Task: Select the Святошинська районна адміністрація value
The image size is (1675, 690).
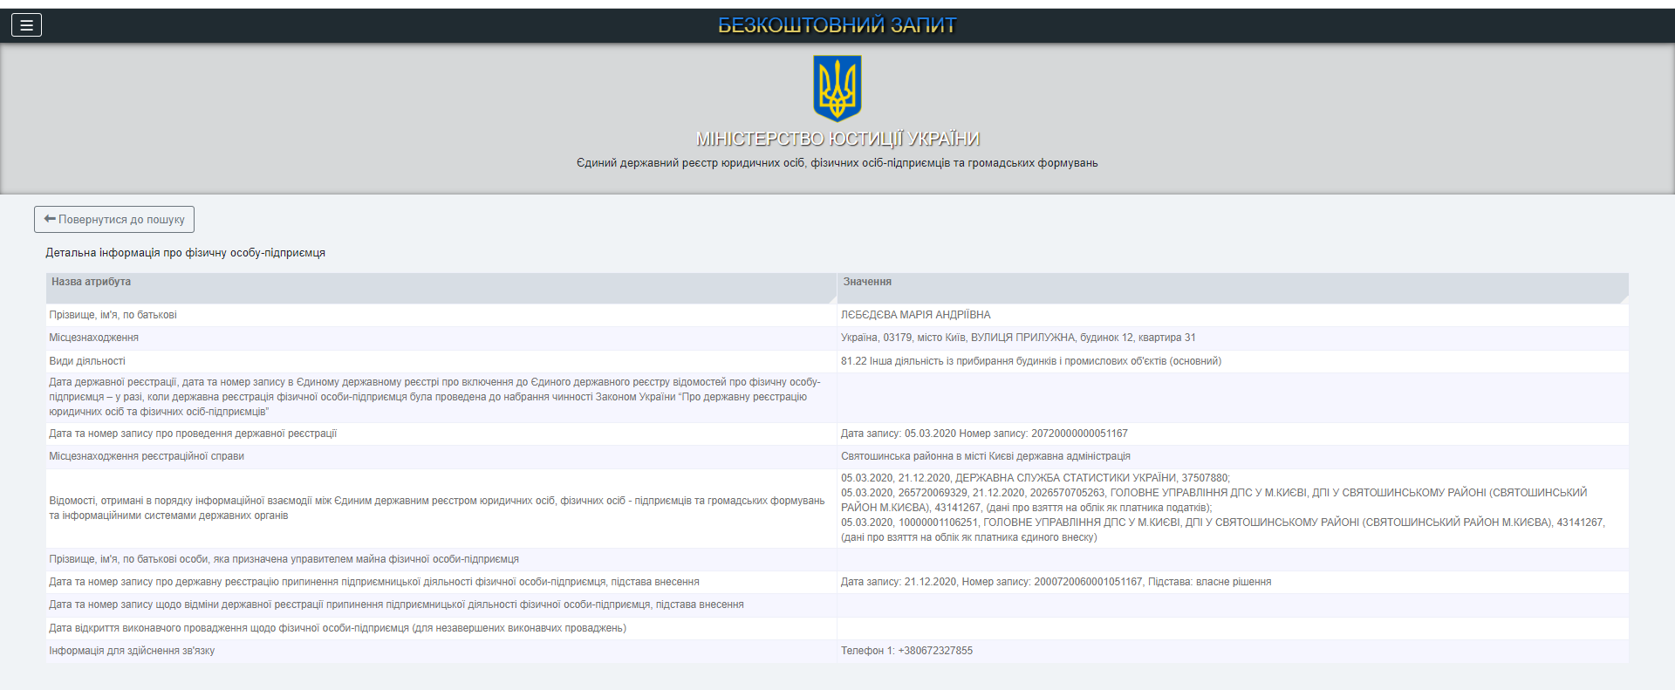Action: coord(985,456)
